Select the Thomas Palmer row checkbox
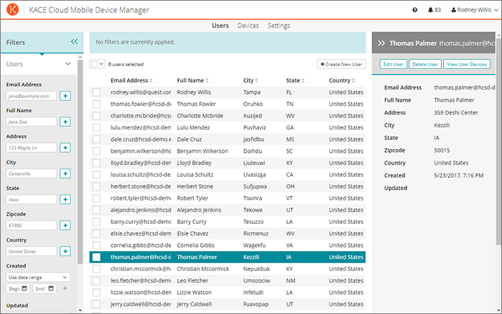Image resolution: width=502 pixels, height=314 pixels. click(96, 257)
